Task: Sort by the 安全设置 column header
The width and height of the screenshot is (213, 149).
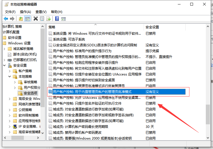Action: tap(152, 27)
